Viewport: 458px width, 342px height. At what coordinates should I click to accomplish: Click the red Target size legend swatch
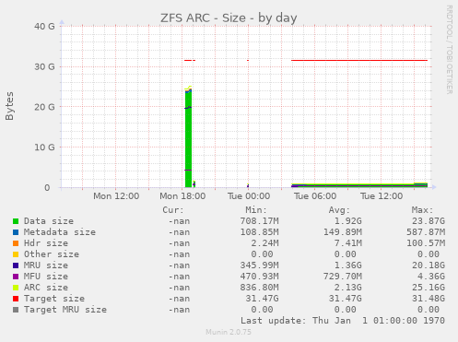point(16,299)
